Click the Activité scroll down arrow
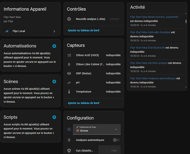 [186, 87]
